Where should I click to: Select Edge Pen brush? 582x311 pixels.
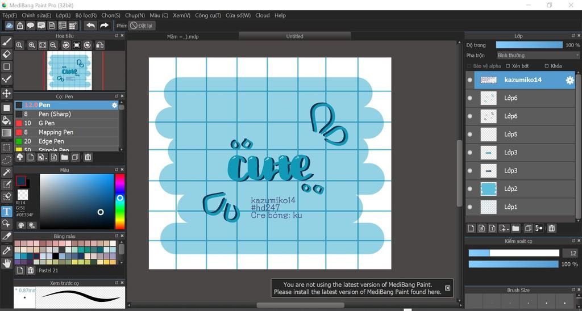click(66, 141)
